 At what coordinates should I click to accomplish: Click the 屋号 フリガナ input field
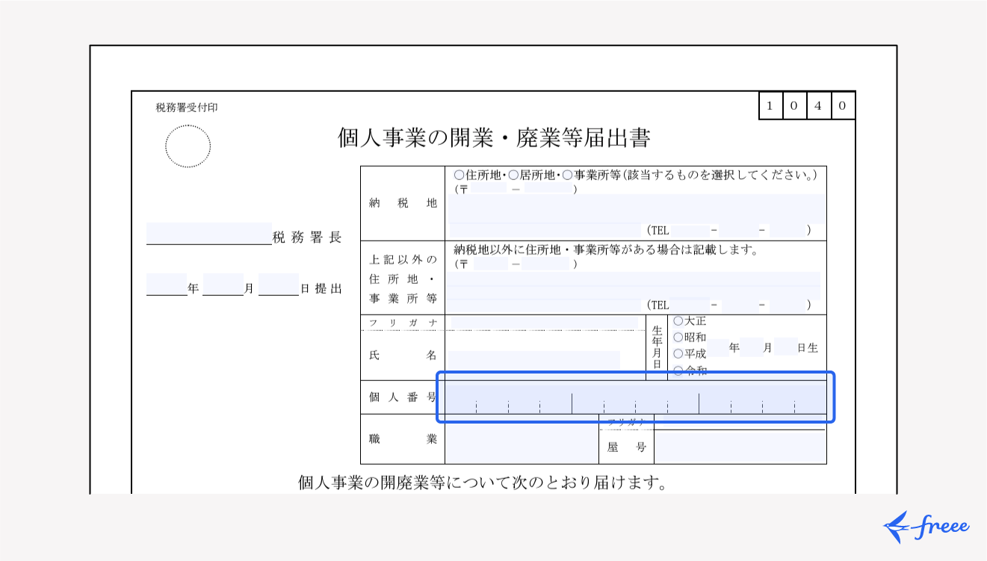[x=743, y=423]
